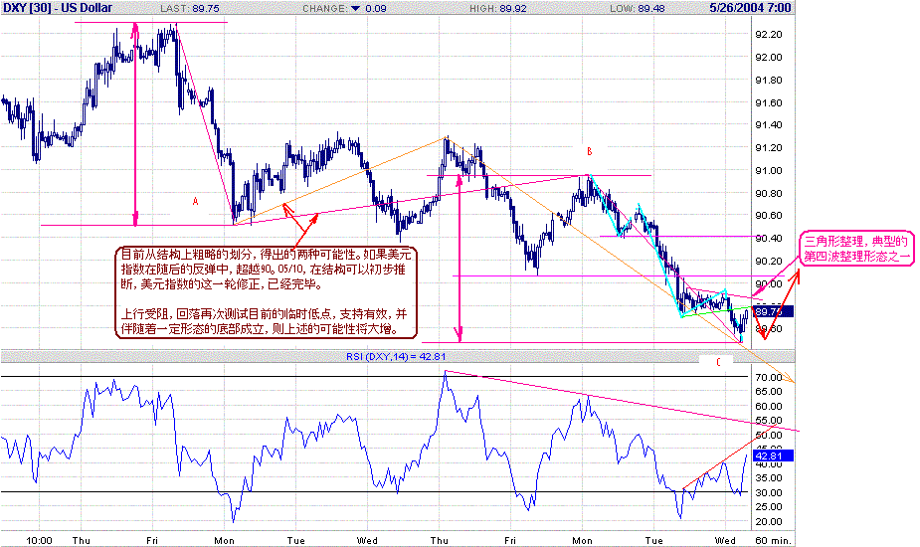Select the 70.00 RSI axis label

768,377
